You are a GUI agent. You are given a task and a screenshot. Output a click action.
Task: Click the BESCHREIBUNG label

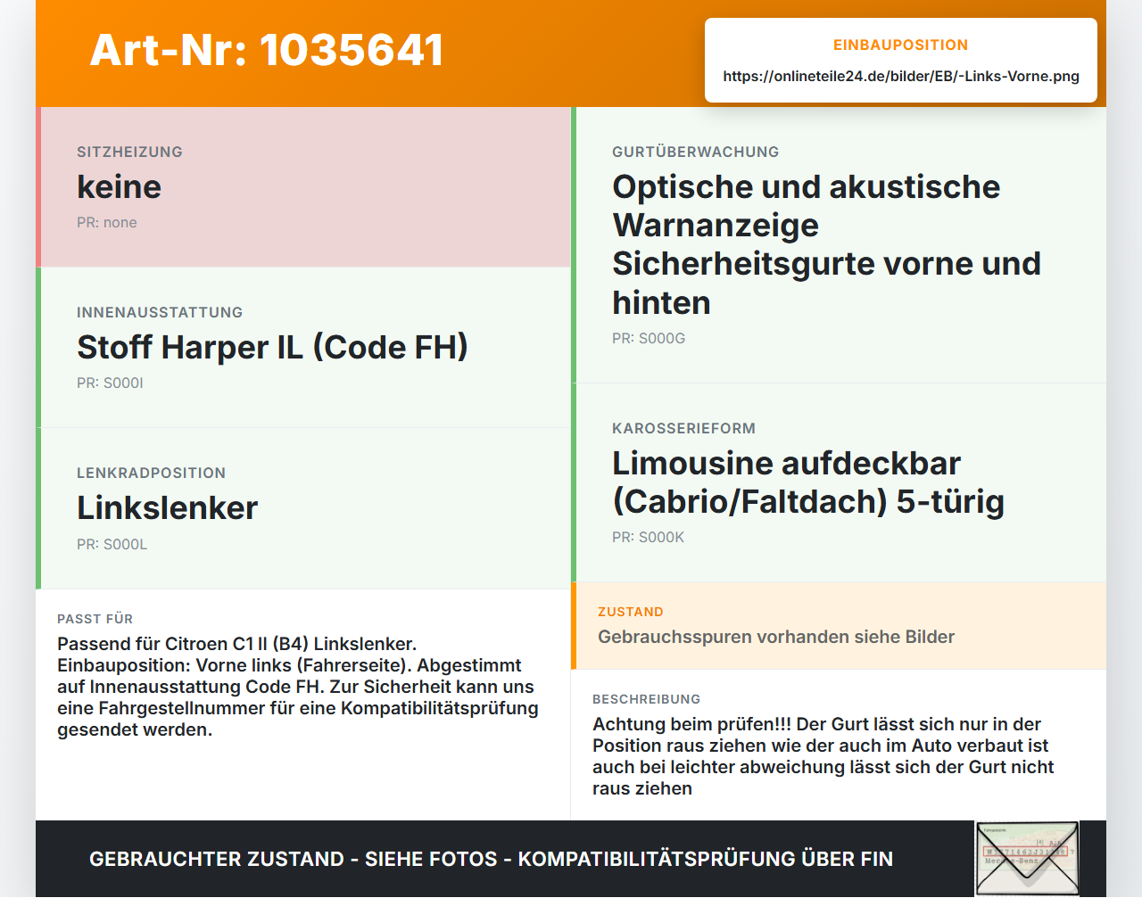click(646, 699)
